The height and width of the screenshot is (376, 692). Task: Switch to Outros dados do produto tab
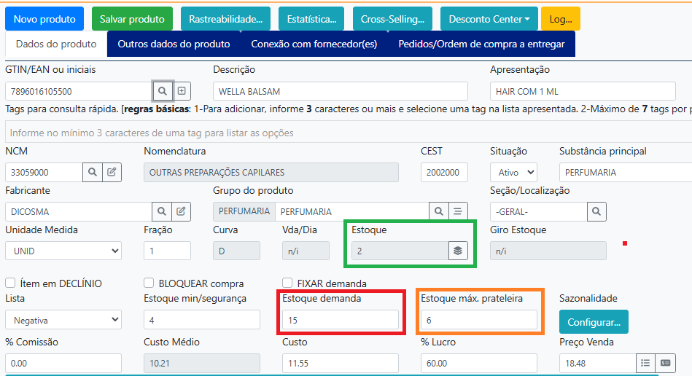(174, 44)
